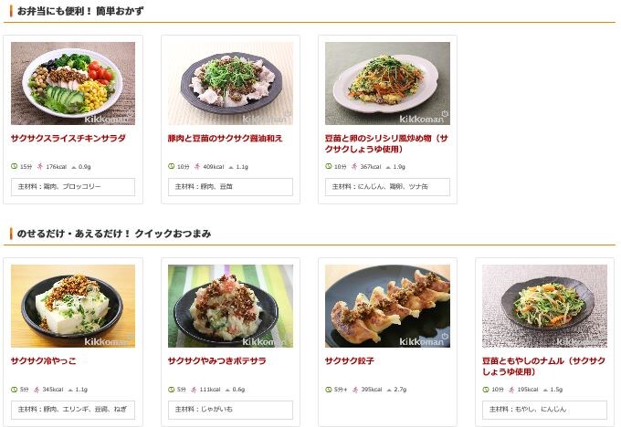This screenshot has width=621, height=427.
Task: Click the 豆苗と卵のシリシリ風炒め物 title link
Action: [x=386, y=143]
